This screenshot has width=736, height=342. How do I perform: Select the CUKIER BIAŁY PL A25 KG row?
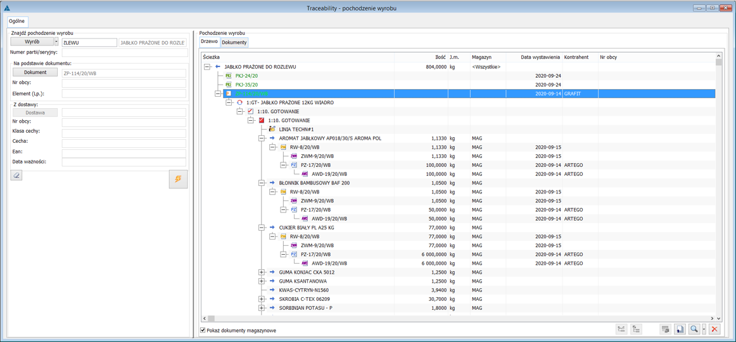coord(458,228)
